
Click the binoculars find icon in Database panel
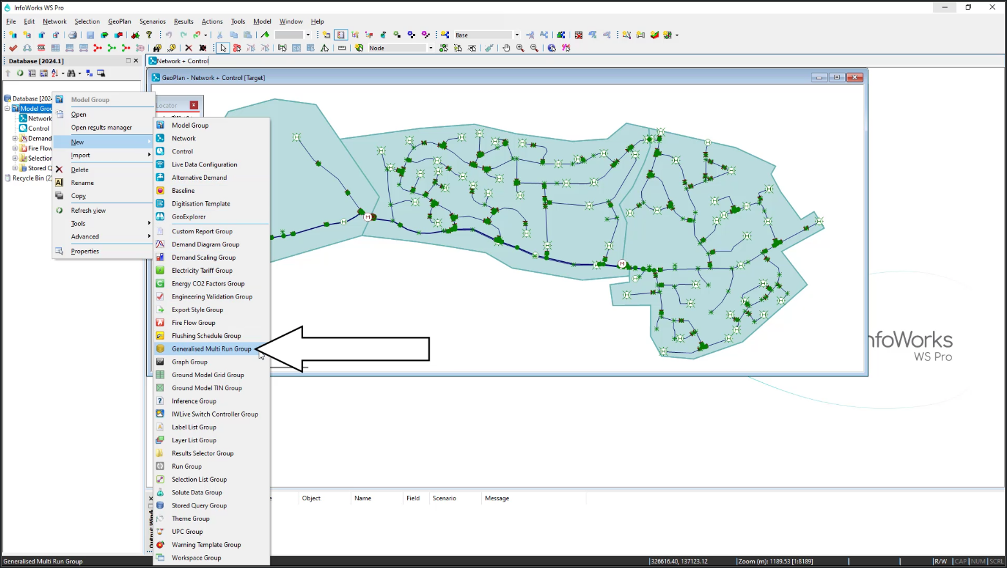[71, 73]
